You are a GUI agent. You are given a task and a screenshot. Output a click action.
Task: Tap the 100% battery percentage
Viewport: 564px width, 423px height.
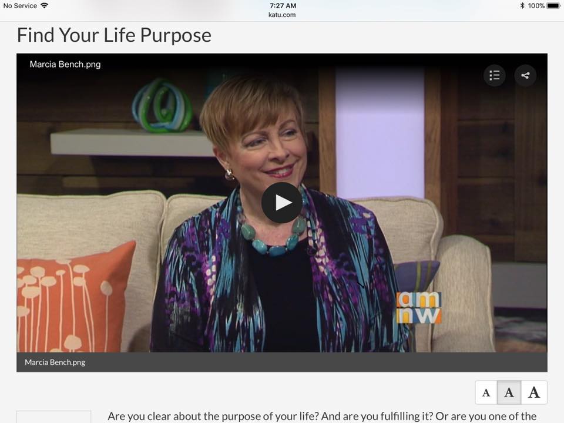tap(536, 5)
